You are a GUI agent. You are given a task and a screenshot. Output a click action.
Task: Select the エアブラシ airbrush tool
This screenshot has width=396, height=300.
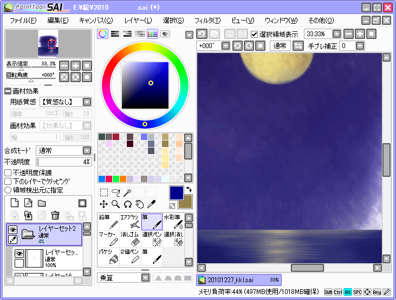tap(130, 221)
